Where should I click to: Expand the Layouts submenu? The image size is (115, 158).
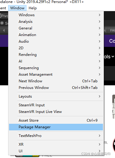pos(56,96)
